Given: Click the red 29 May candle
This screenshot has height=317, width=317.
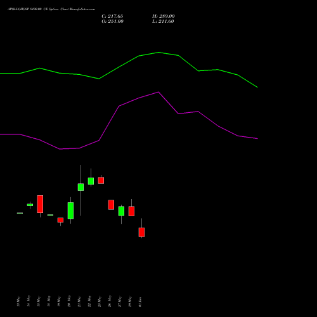Looking at the screenshot, I should [x=131, y=211].
